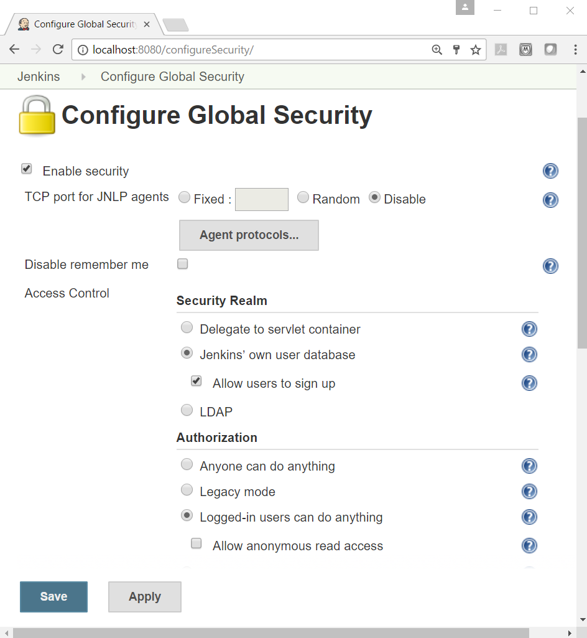Viewport: 587px width, 638px height.
Task: Click the zoom magnifier icon in address bar
Action: pyautogui.click(x=437, y=50)
